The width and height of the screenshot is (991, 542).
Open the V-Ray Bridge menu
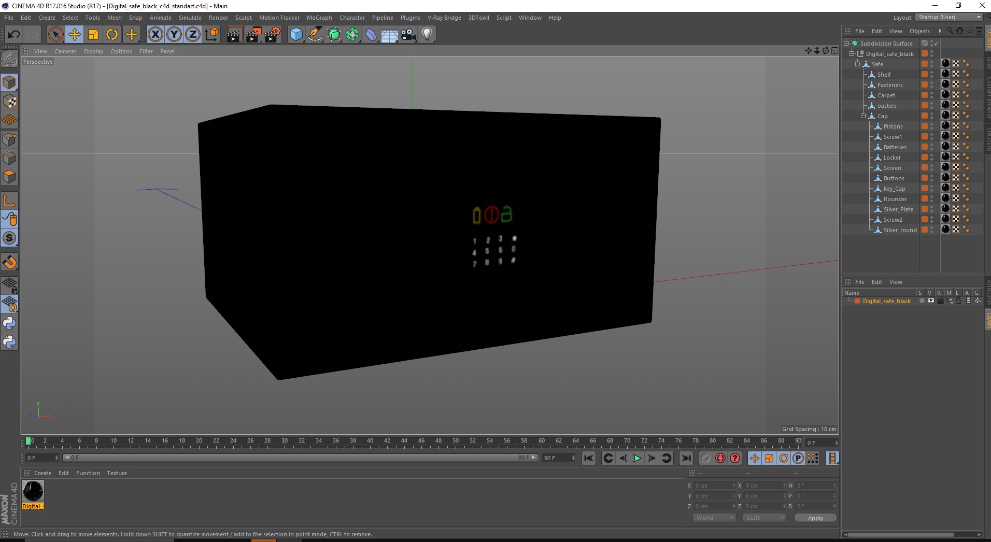(444, 18)
